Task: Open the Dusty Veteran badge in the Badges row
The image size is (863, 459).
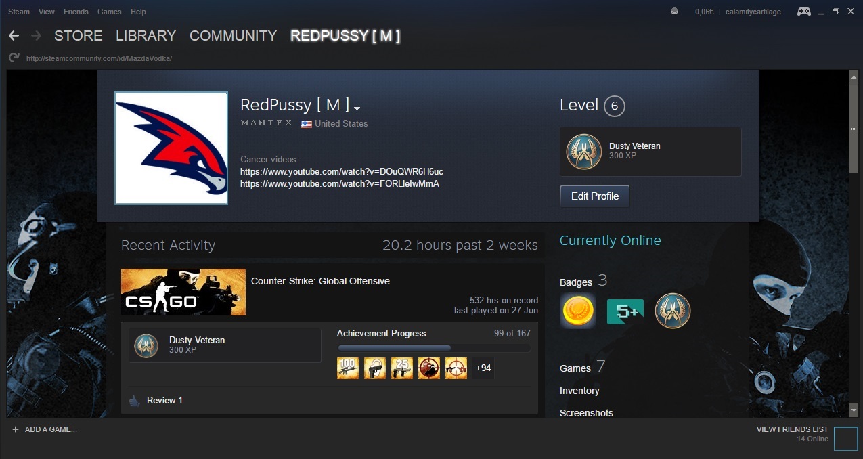Action: coord(673,311)
